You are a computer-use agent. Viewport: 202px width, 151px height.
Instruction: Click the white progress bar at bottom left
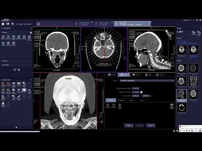point(20,131)
